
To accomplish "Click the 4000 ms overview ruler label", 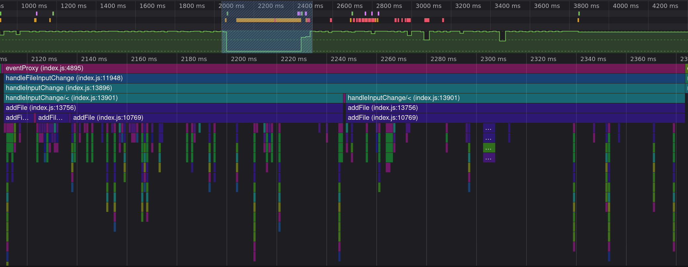I will [626, 6].
